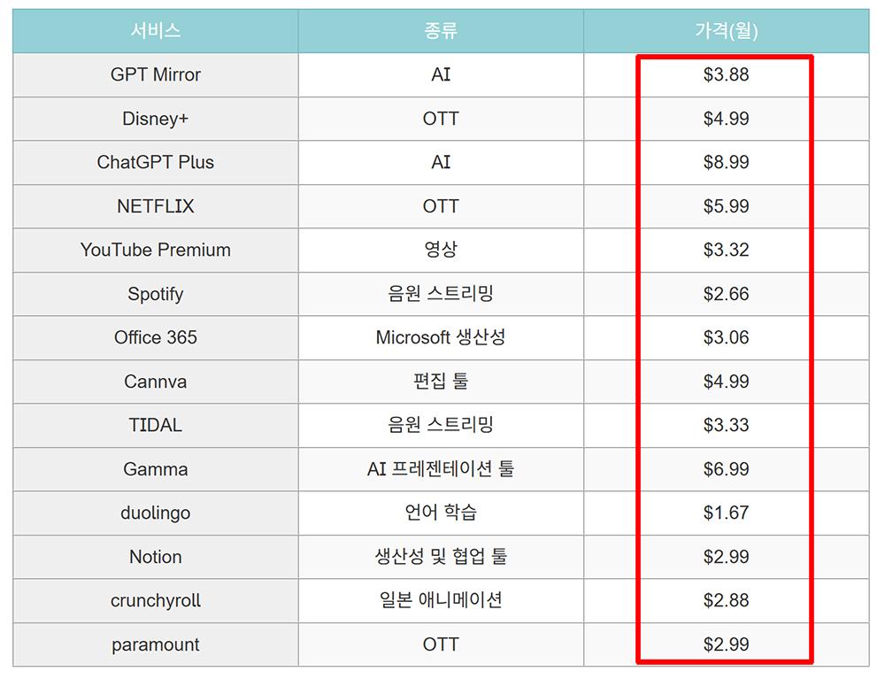Select the Disney+ service cell
Screen dimensions: 885x679
pyautogui.click(x=156, y=119)
